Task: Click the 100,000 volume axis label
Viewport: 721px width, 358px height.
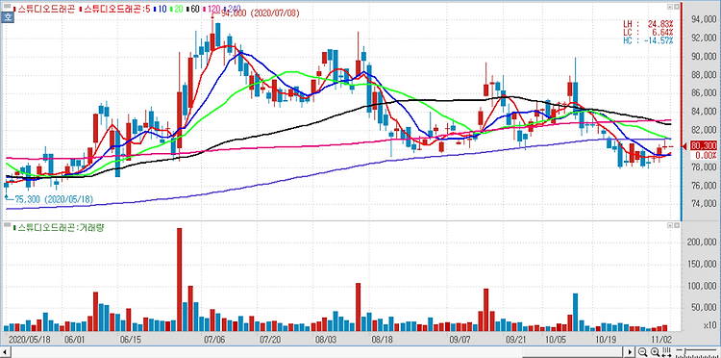Action: click(x=702, y=286)
